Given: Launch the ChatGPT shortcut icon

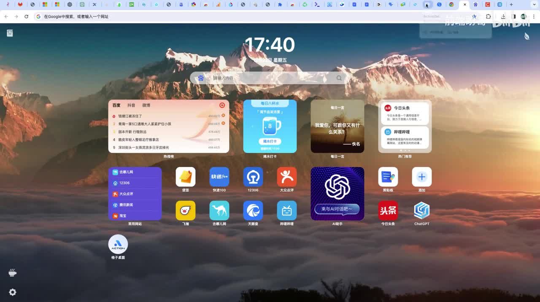Looking at the screenshot, I should (421, 210).
